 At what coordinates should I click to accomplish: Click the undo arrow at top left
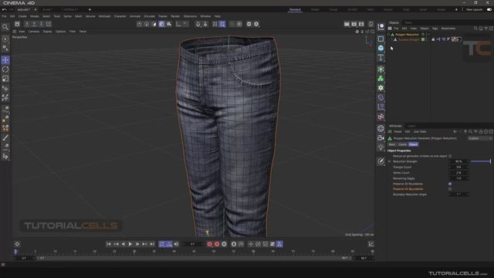[x=4, y=9]
